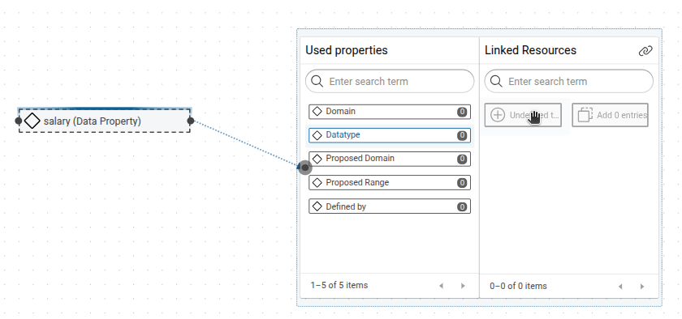Click the diamond icon beside Defined by

[x=317, y=206]
